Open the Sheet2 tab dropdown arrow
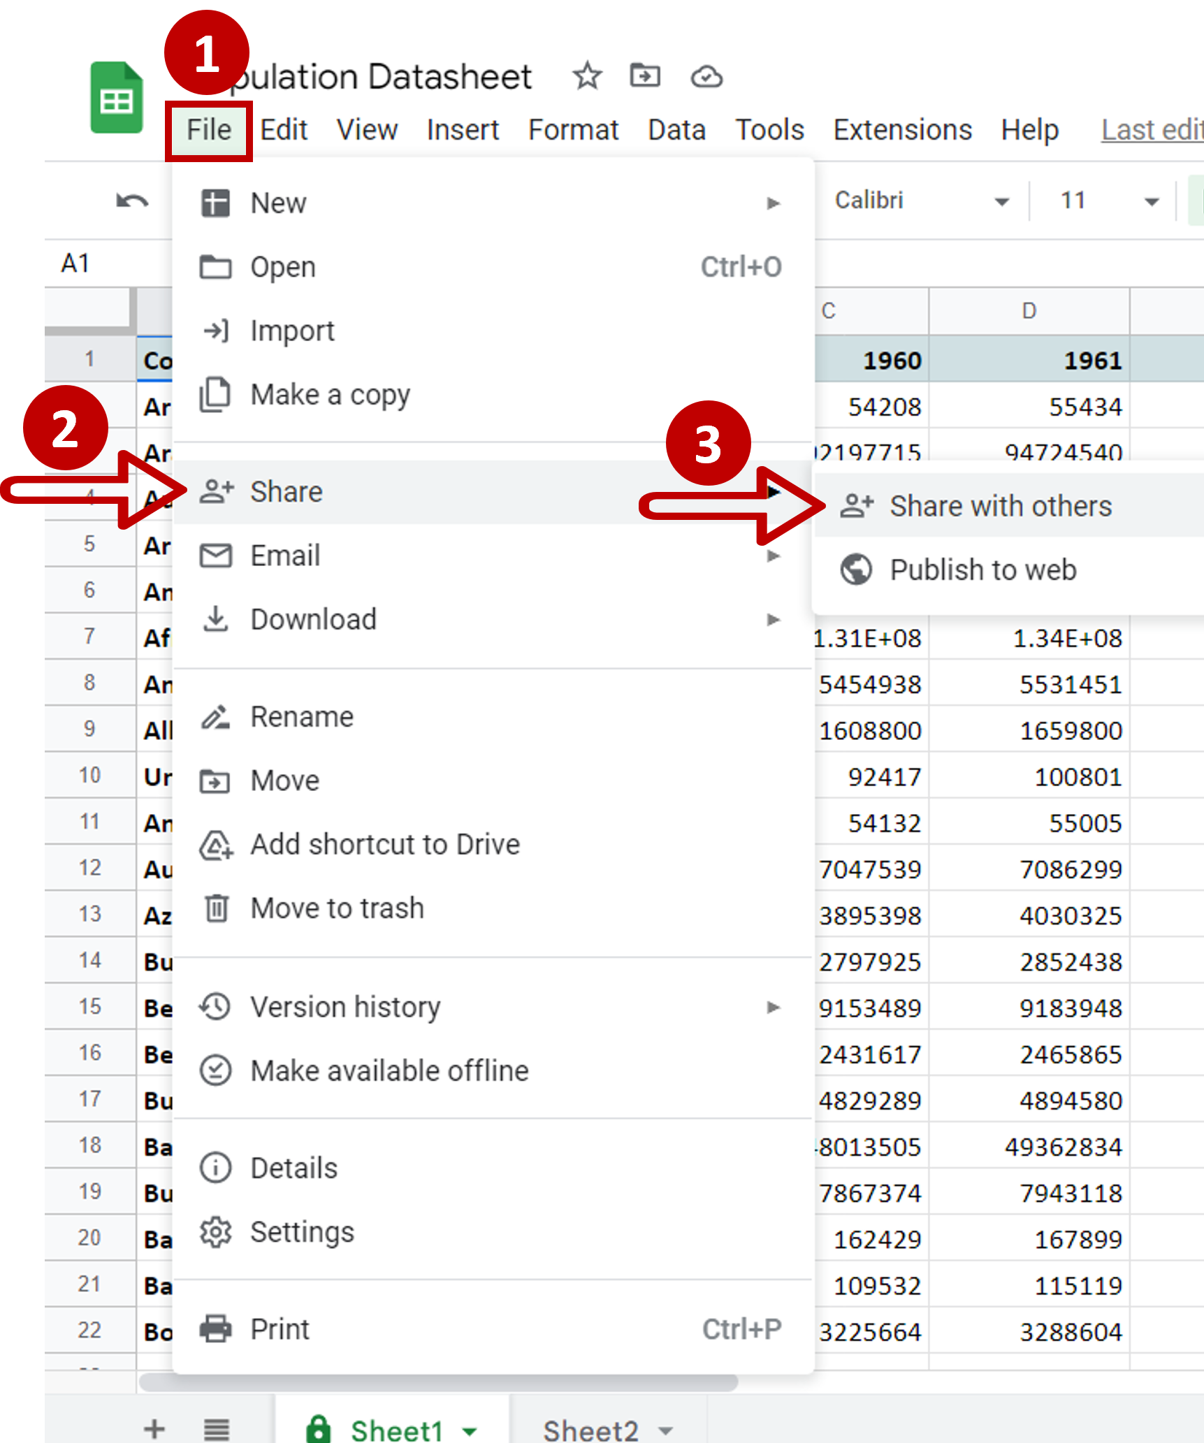Image resolution: width=1204 pixels, height=1443 pixels. coord(666,1431)
